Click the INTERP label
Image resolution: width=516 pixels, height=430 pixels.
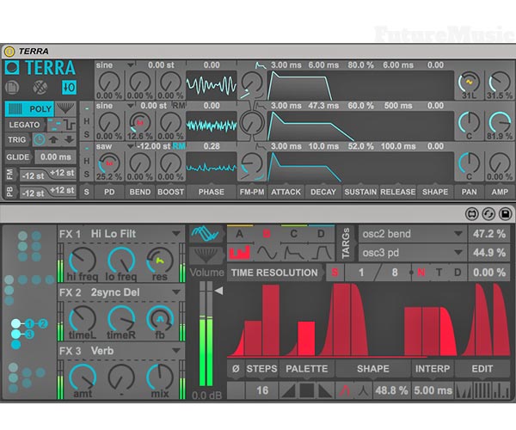(x=432, y=369)
